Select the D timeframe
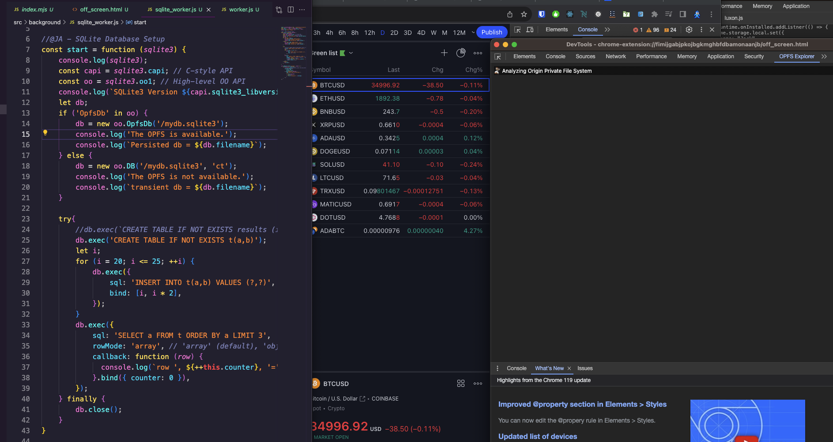The width and height of the screenshot is (833, 442). tap(382, 33)
